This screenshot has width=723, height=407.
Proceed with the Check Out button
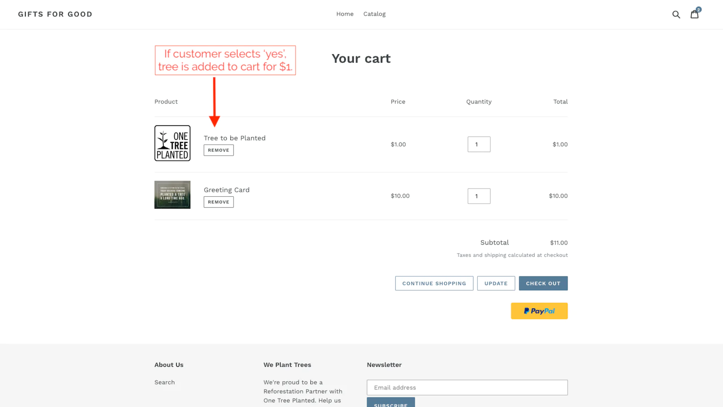[543, 284]
